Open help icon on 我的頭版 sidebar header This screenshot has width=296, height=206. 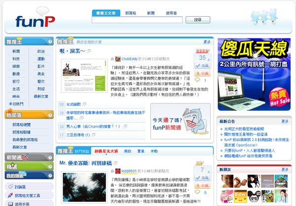pyautogui.click(x=50, y=175)
